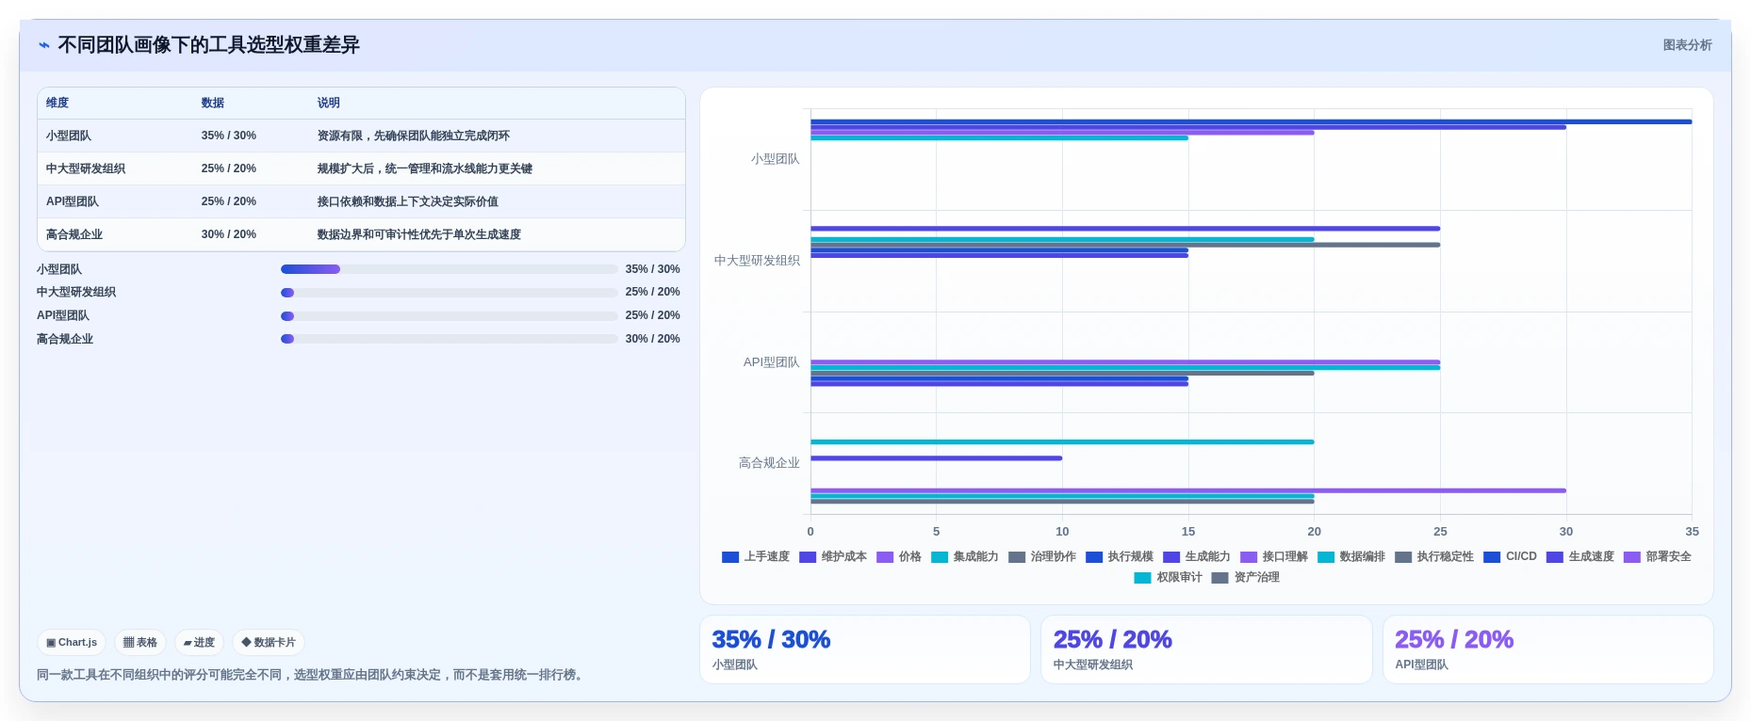Click the pulse icon before the panel title
Viewport: 1751px width, 721px height.
pos(43,45)
